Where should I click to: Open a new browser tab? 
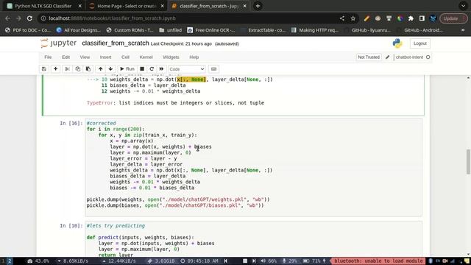tap(258, 6)
